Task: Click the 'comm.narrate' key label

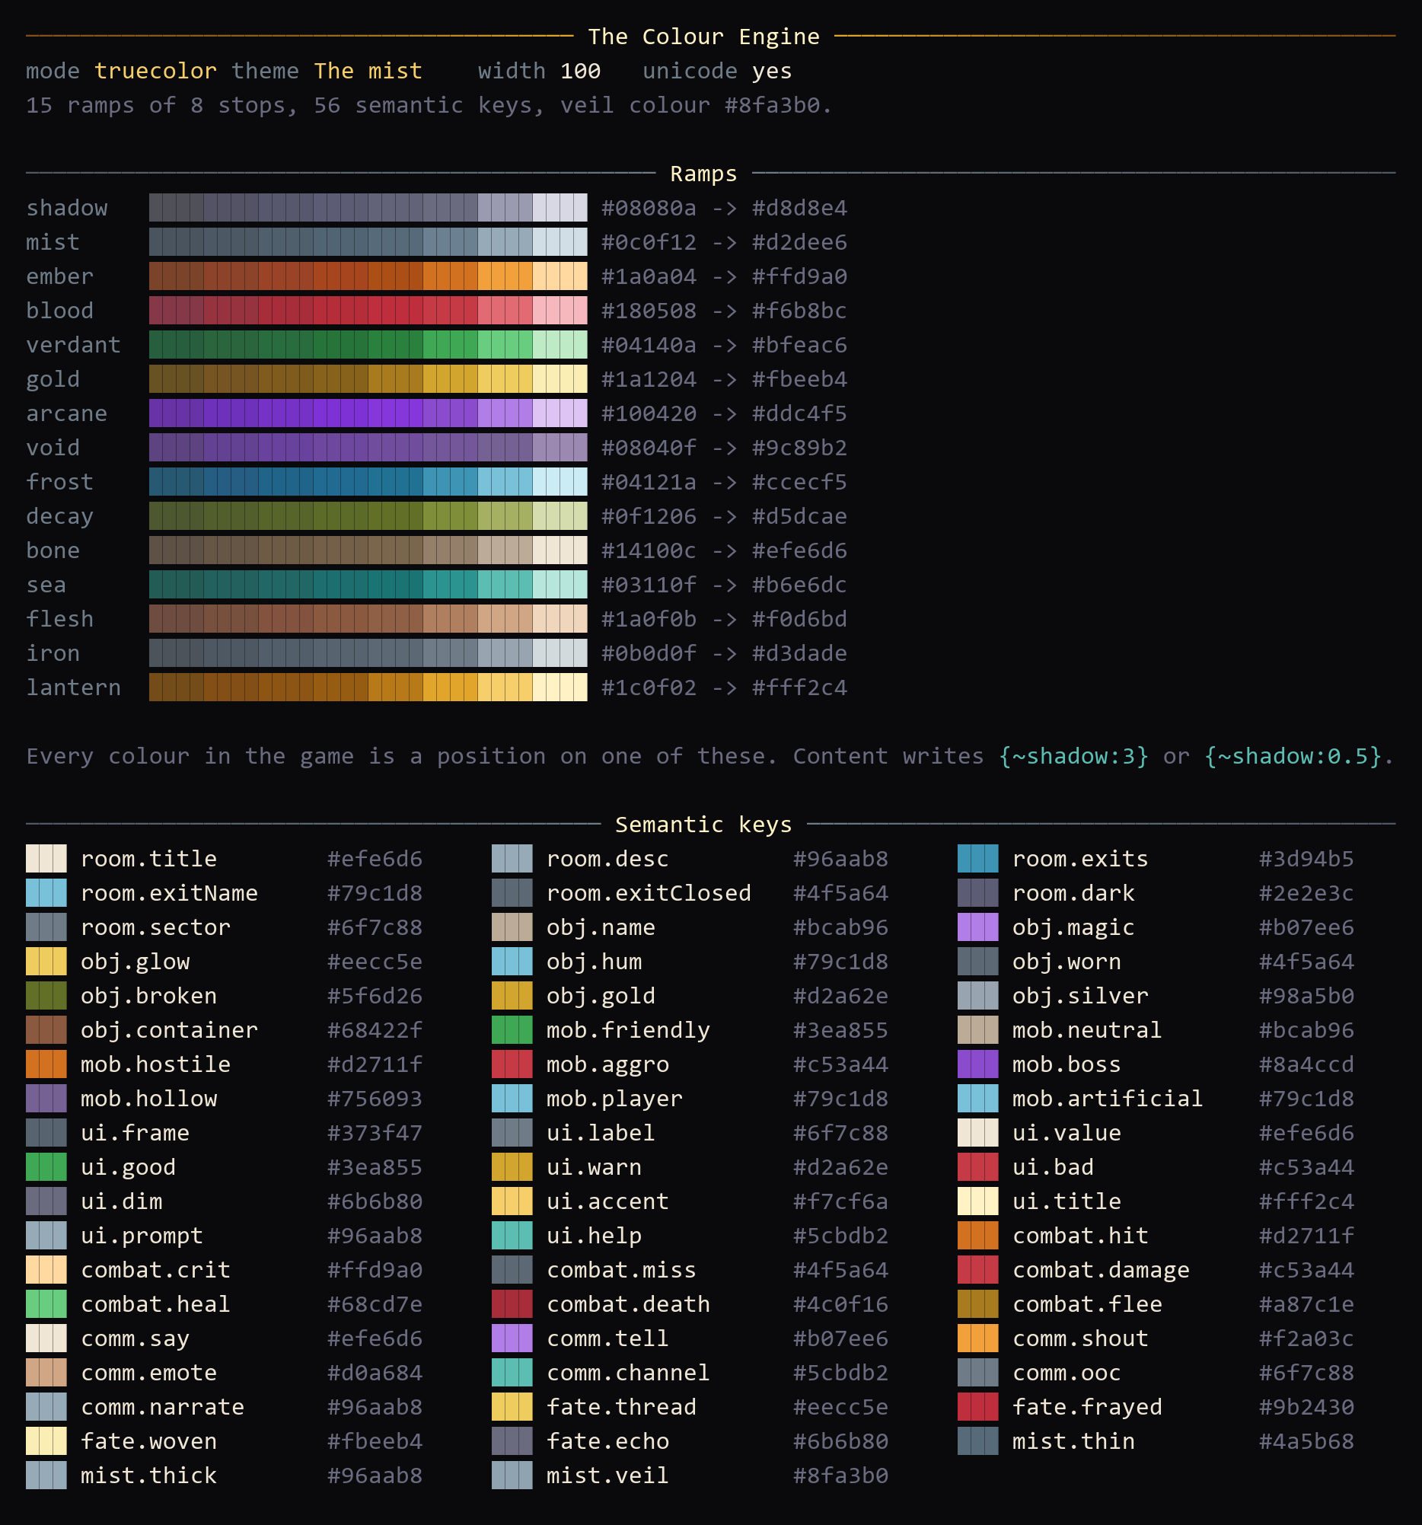Action: [x=163, y=1407]
